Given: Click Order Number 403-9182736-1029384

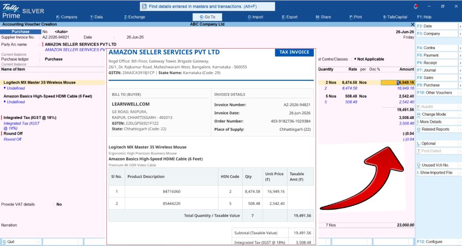Looking at the screenshot, I should 291,121.
